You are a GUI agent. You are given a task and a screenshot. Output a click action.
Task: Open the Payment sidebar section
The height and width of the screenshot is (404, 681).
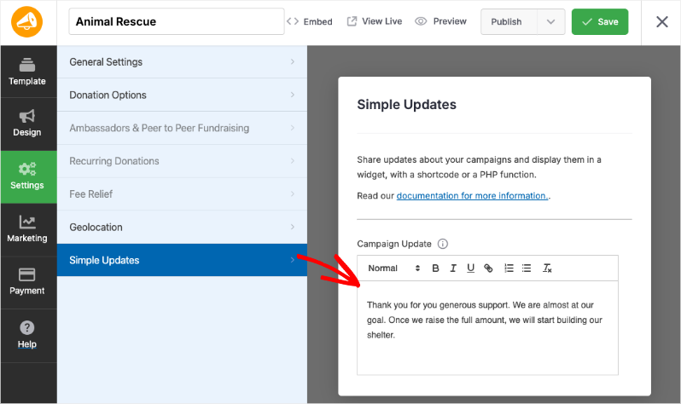point(27,282)
